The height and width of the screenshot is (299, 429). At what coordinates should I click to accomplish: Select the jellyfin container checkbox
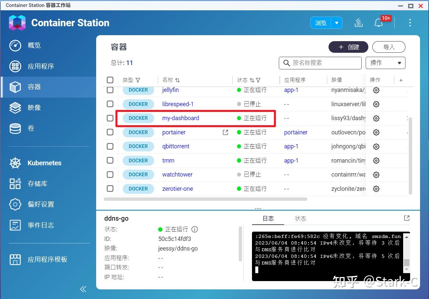click(x=110, y=90)
